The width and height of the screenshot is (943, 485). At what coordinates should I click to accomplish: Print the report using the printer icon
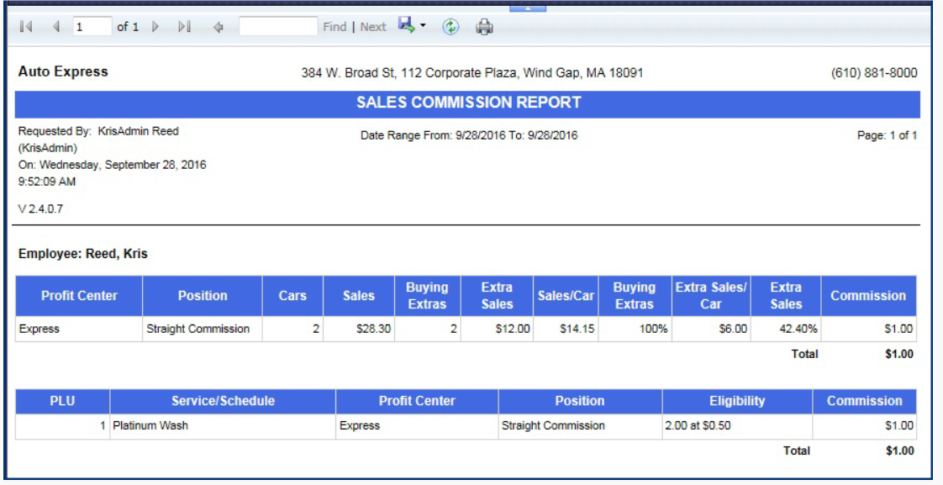[x=484, y=27]
